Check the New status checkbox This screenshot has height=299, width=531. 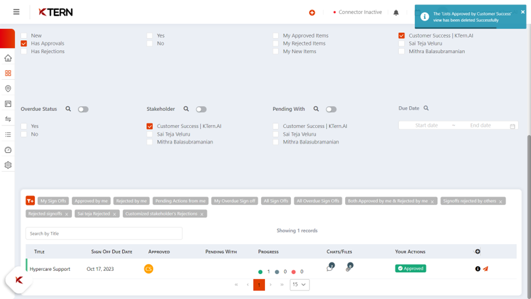pos(24,36)
